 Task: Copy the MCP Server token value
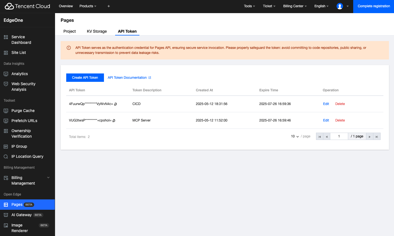coord(114,121)
